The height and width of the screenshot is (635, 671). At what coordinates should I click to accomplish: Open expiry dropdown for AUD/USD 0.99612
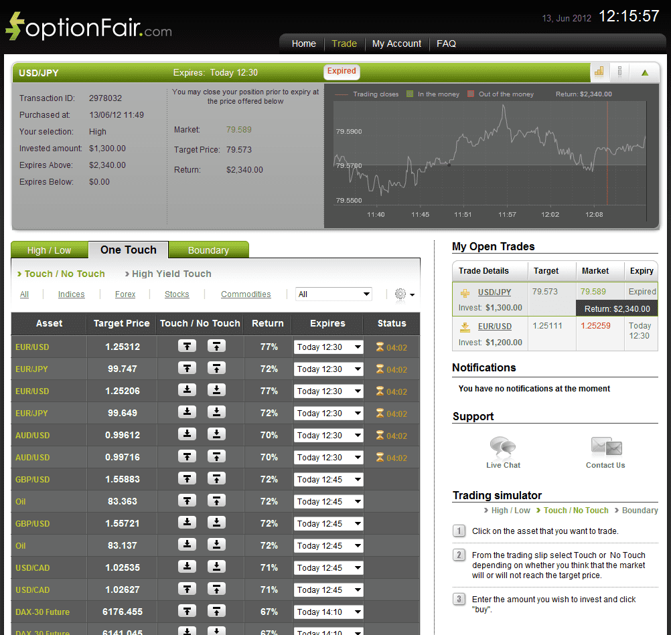coord(328,435)
